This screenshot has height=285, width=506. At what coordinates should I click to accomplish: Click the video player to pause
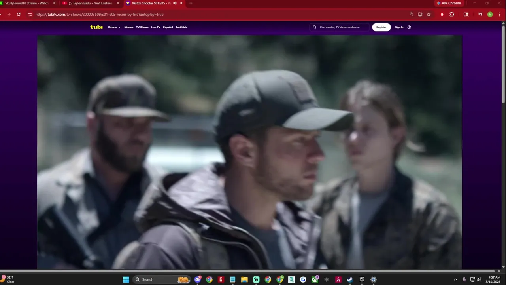click(x=249, y=152)
